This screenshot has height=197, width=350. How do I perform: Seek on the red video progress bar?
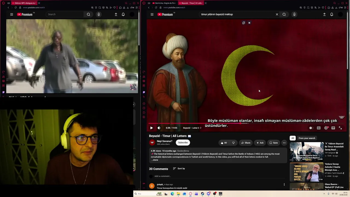[247, 123]
